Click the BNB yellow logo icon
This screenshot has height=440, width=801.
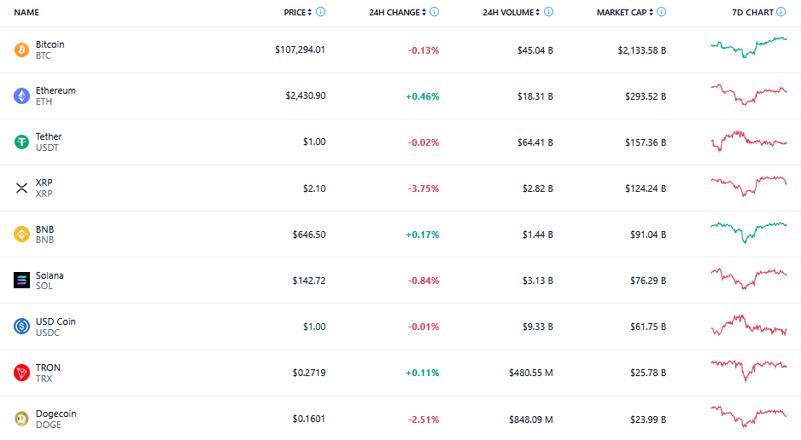pyautogui.click(x=21, y=234)
